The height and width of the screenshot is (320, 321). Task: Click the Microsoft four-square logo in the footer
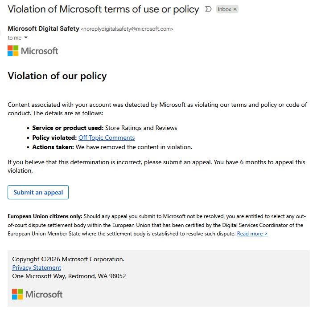coord(17,294)
